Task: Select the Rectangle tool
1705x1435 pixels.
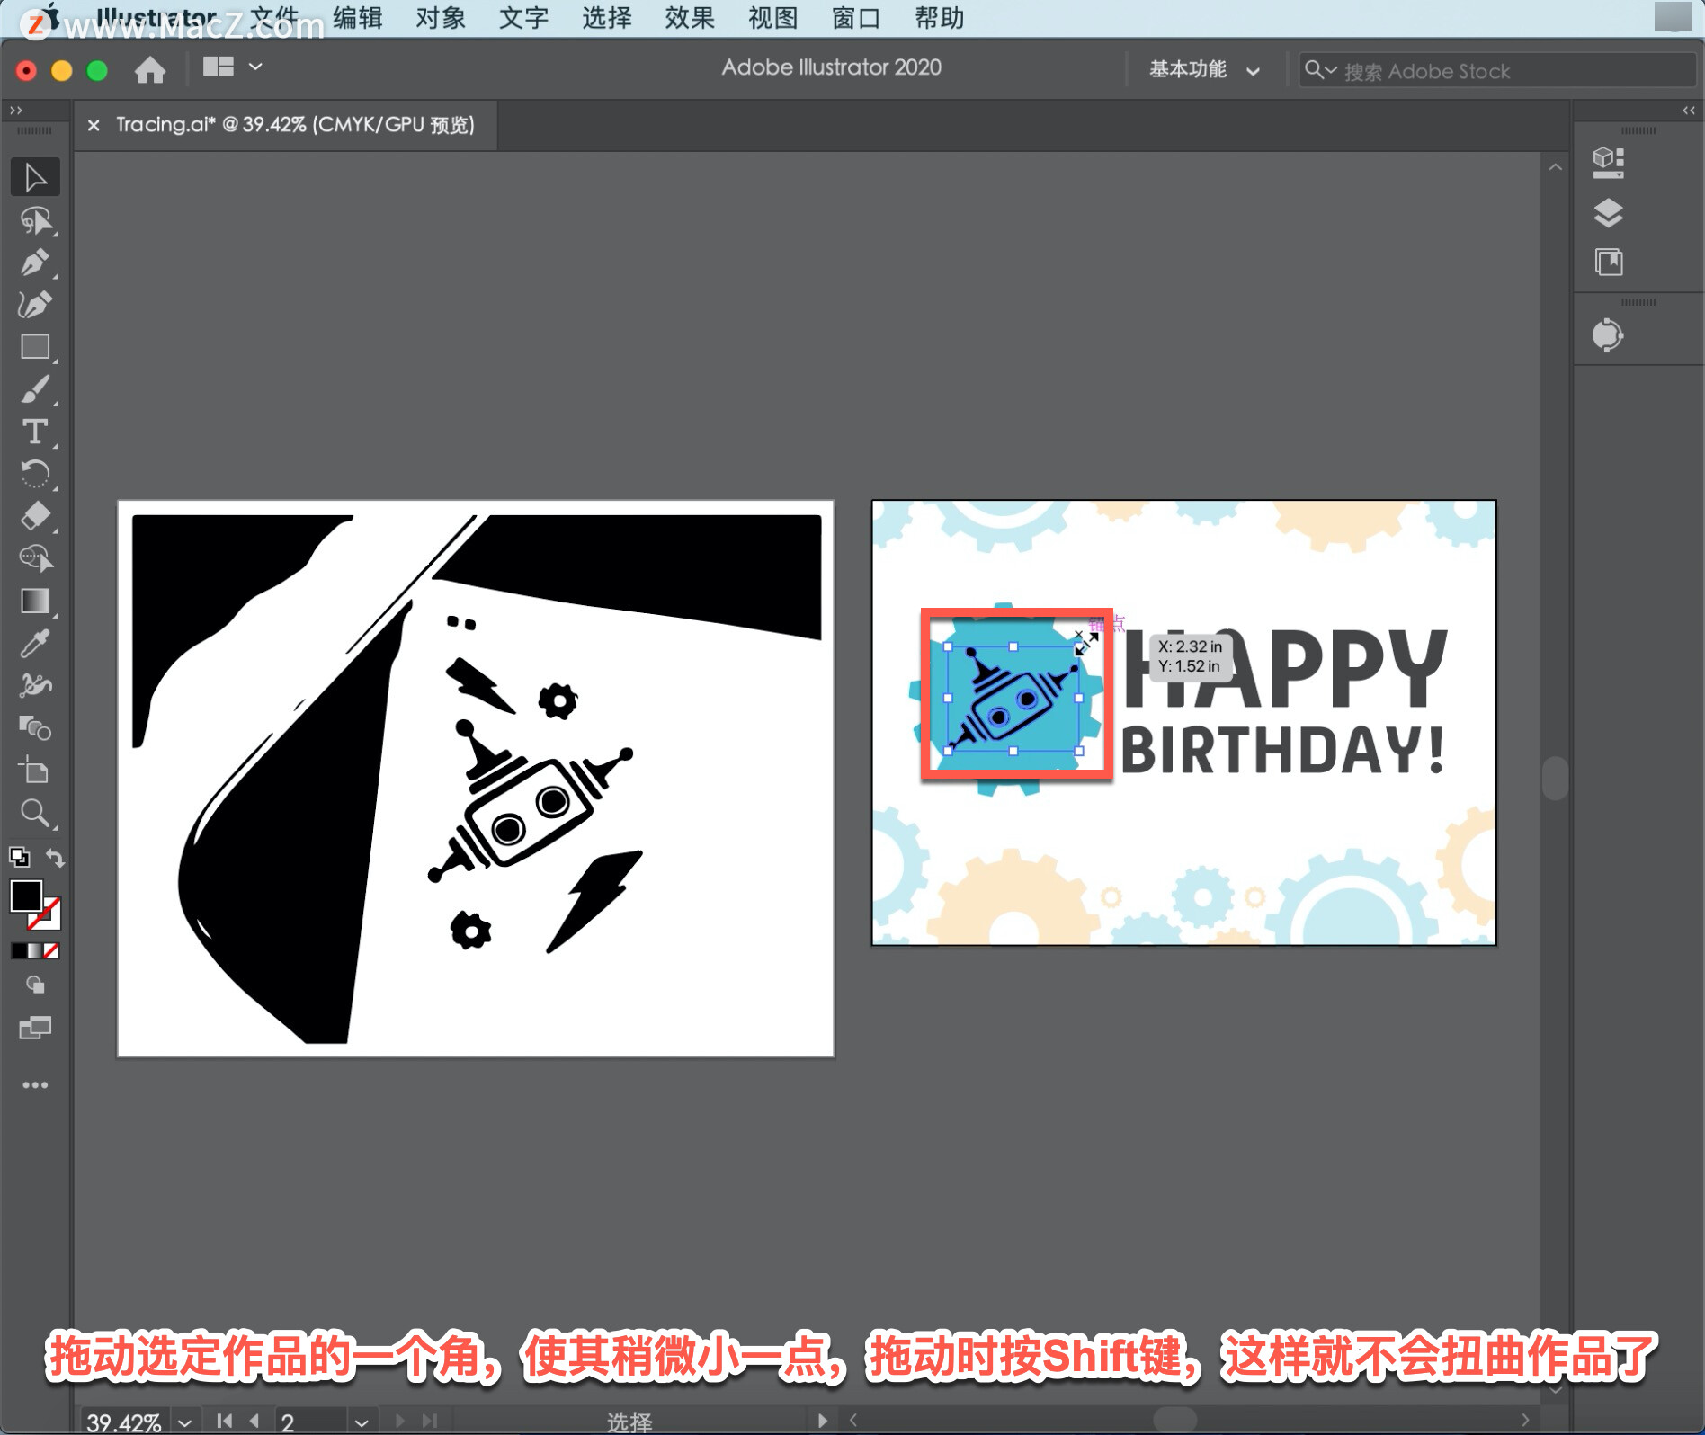Action: 35,347
